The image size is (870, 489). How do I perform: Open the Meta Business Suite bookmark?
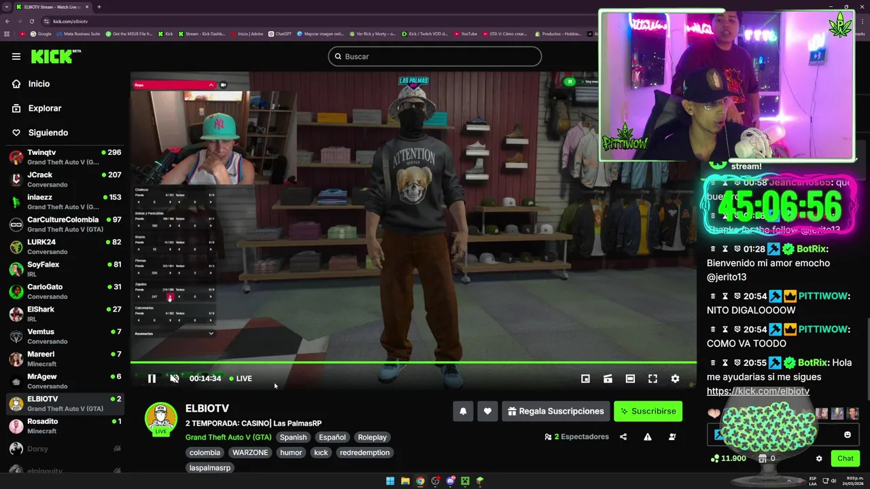[x=78, y=33]
